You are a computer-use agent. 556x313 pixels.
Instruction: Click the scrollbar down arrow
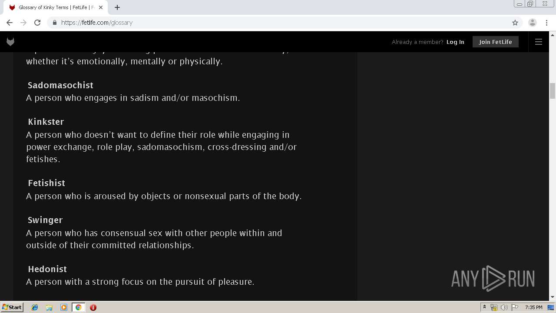click(x=553, y=297)
